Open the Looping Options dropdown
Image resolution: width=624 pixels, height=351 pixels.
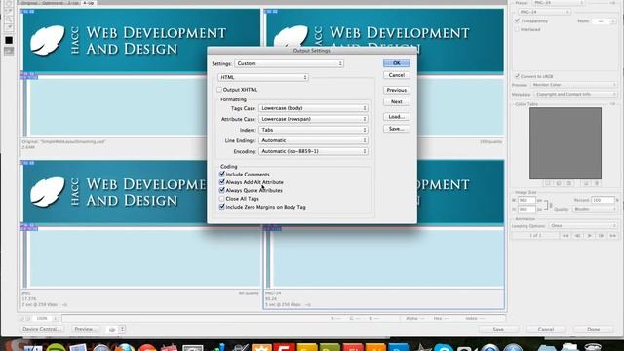(x=583, y=225)
